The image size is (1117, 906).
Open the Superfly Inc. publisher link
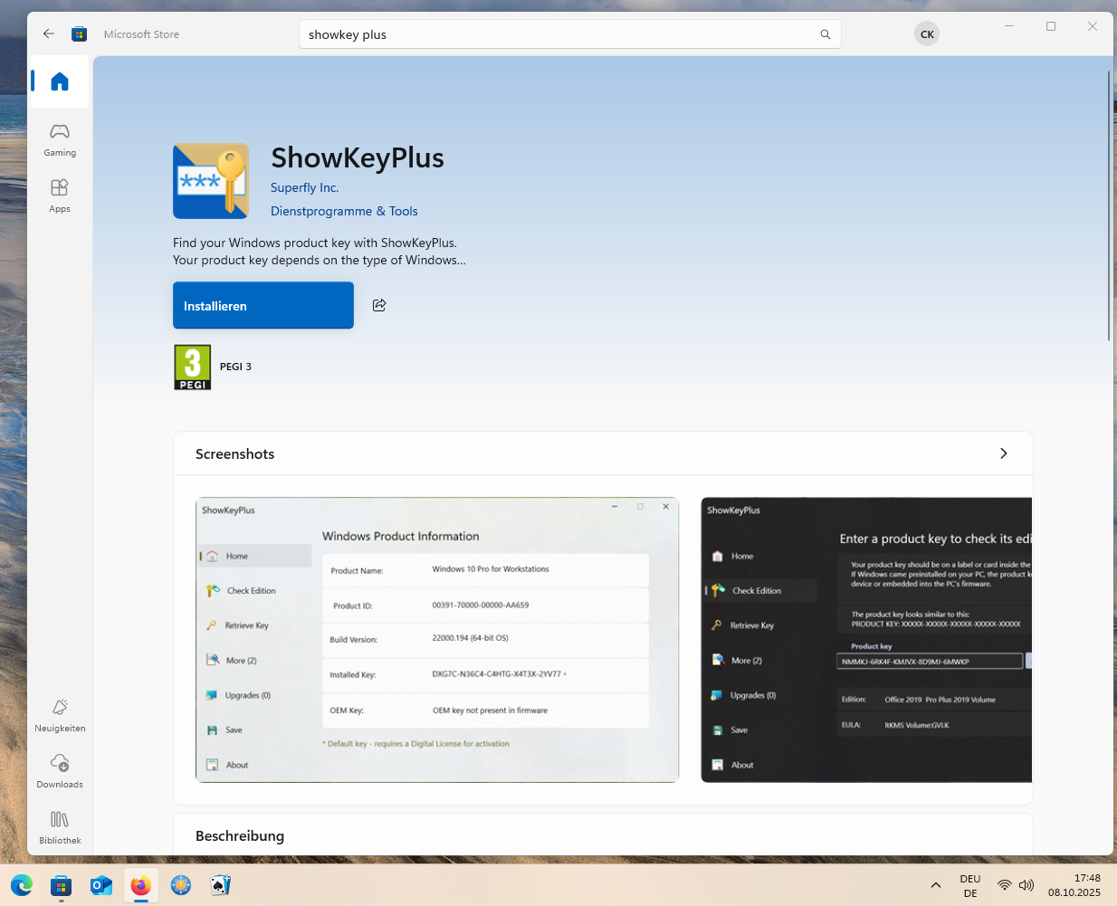[304, 187]
